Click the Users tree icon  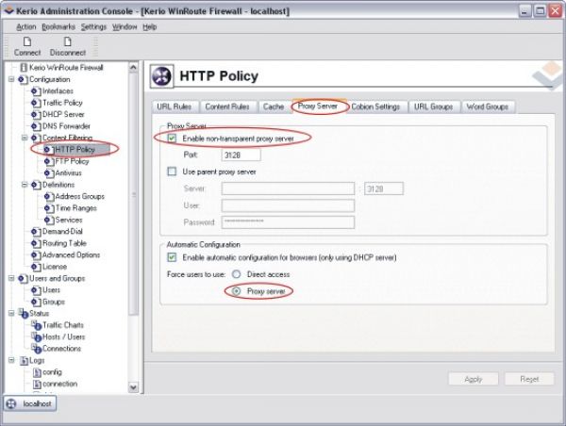coord(36,290)
